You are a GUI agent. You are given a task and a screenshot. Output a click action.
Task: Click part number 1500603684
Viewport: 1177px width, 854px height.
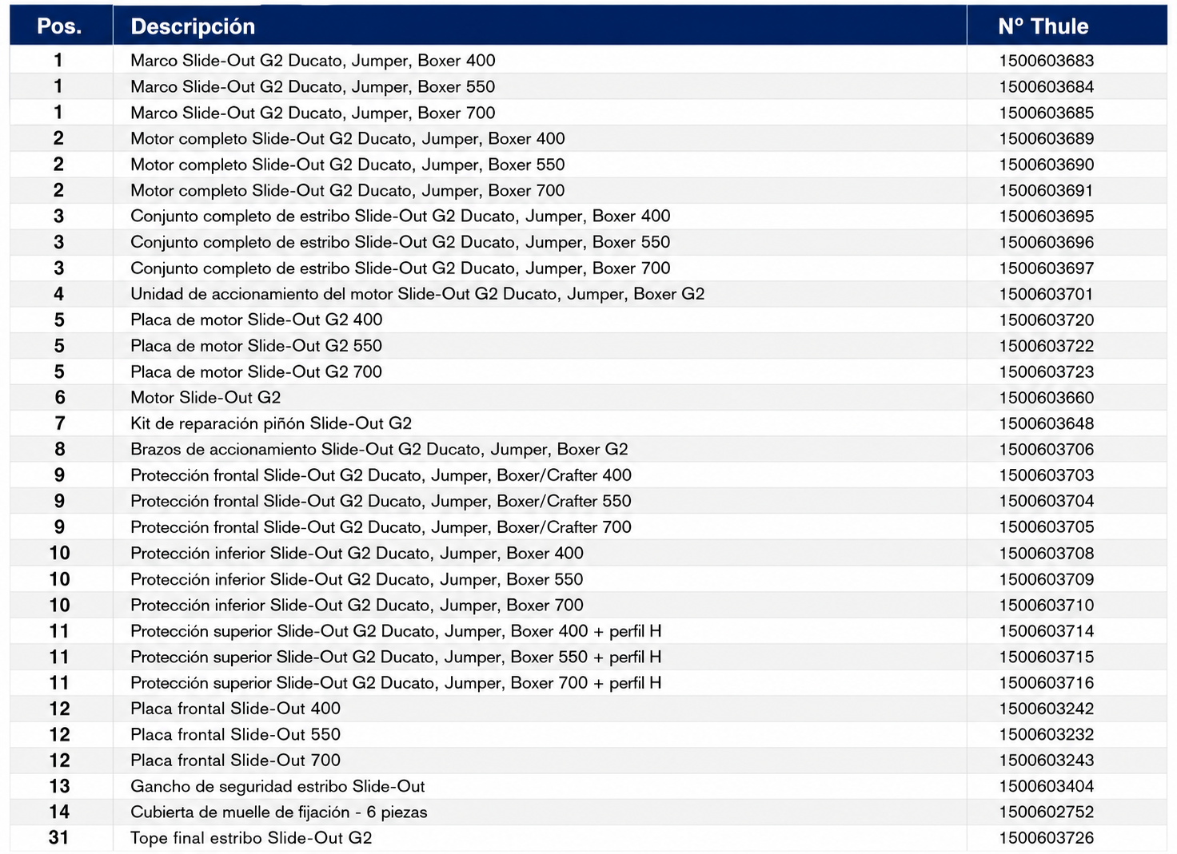[x=1046, y=86]
